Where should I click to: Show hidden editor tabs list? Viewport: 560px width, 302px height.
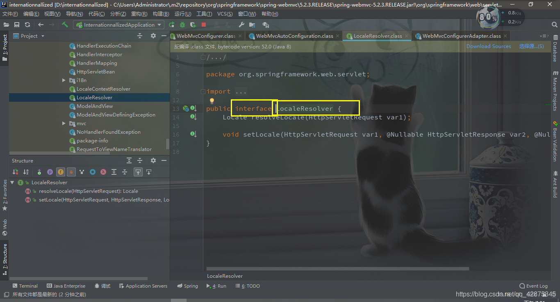[x=544, y=36]
